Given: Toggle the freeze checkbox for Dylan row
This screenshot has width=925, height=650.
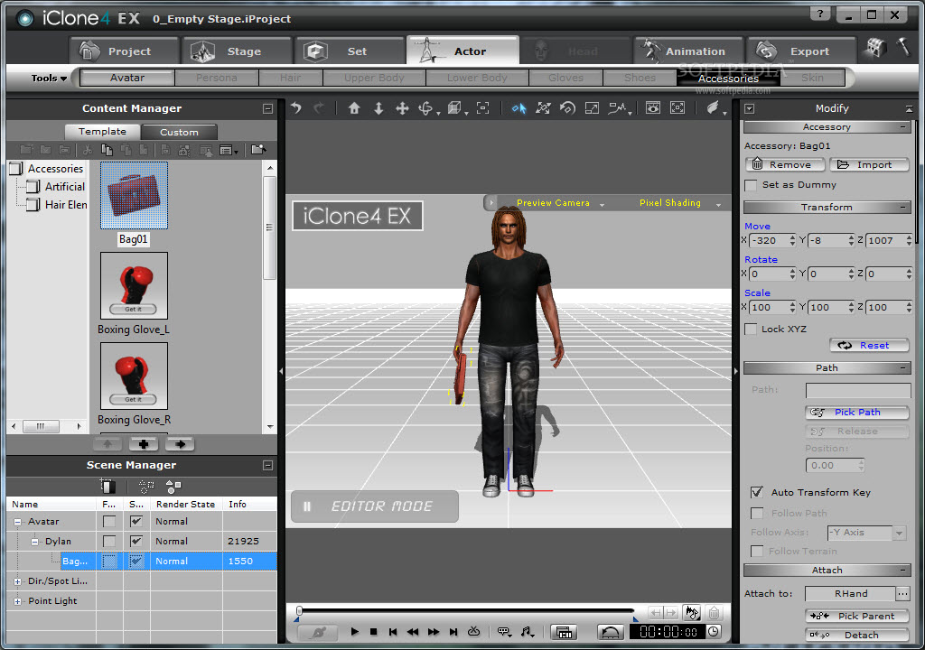Looking at the screenshot, I should coord(109,541).
